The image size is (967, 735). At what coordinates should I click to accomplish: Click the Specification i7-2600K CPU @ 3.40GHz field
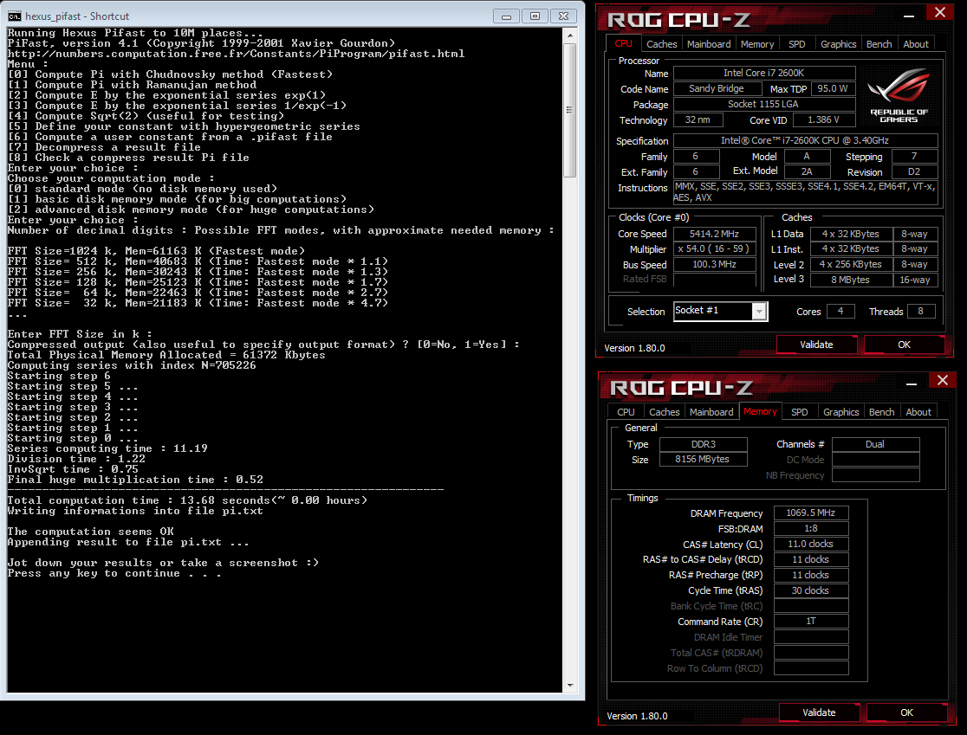click(x=806, y=140)
